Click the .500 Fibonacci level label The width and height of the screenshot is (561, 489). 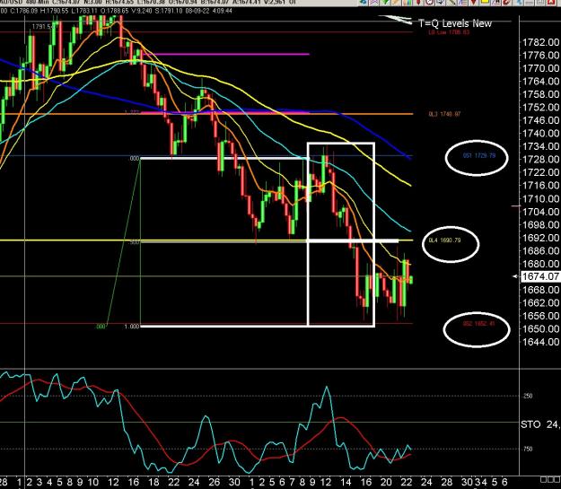tap(134, 242)
